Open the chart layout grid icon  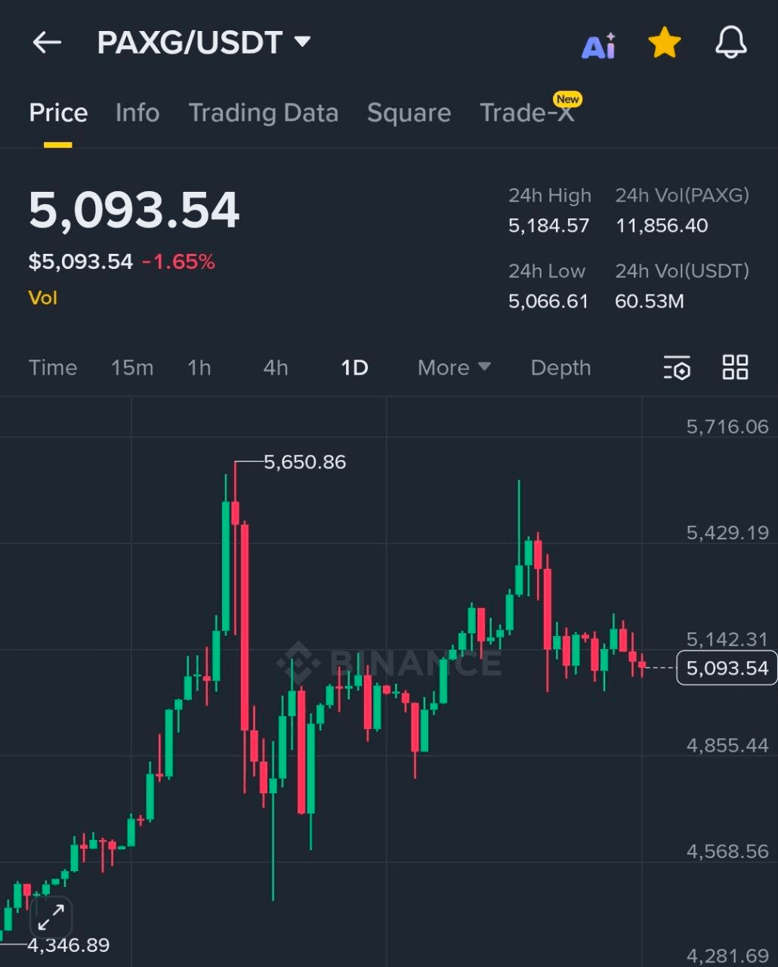coord(735,368)
